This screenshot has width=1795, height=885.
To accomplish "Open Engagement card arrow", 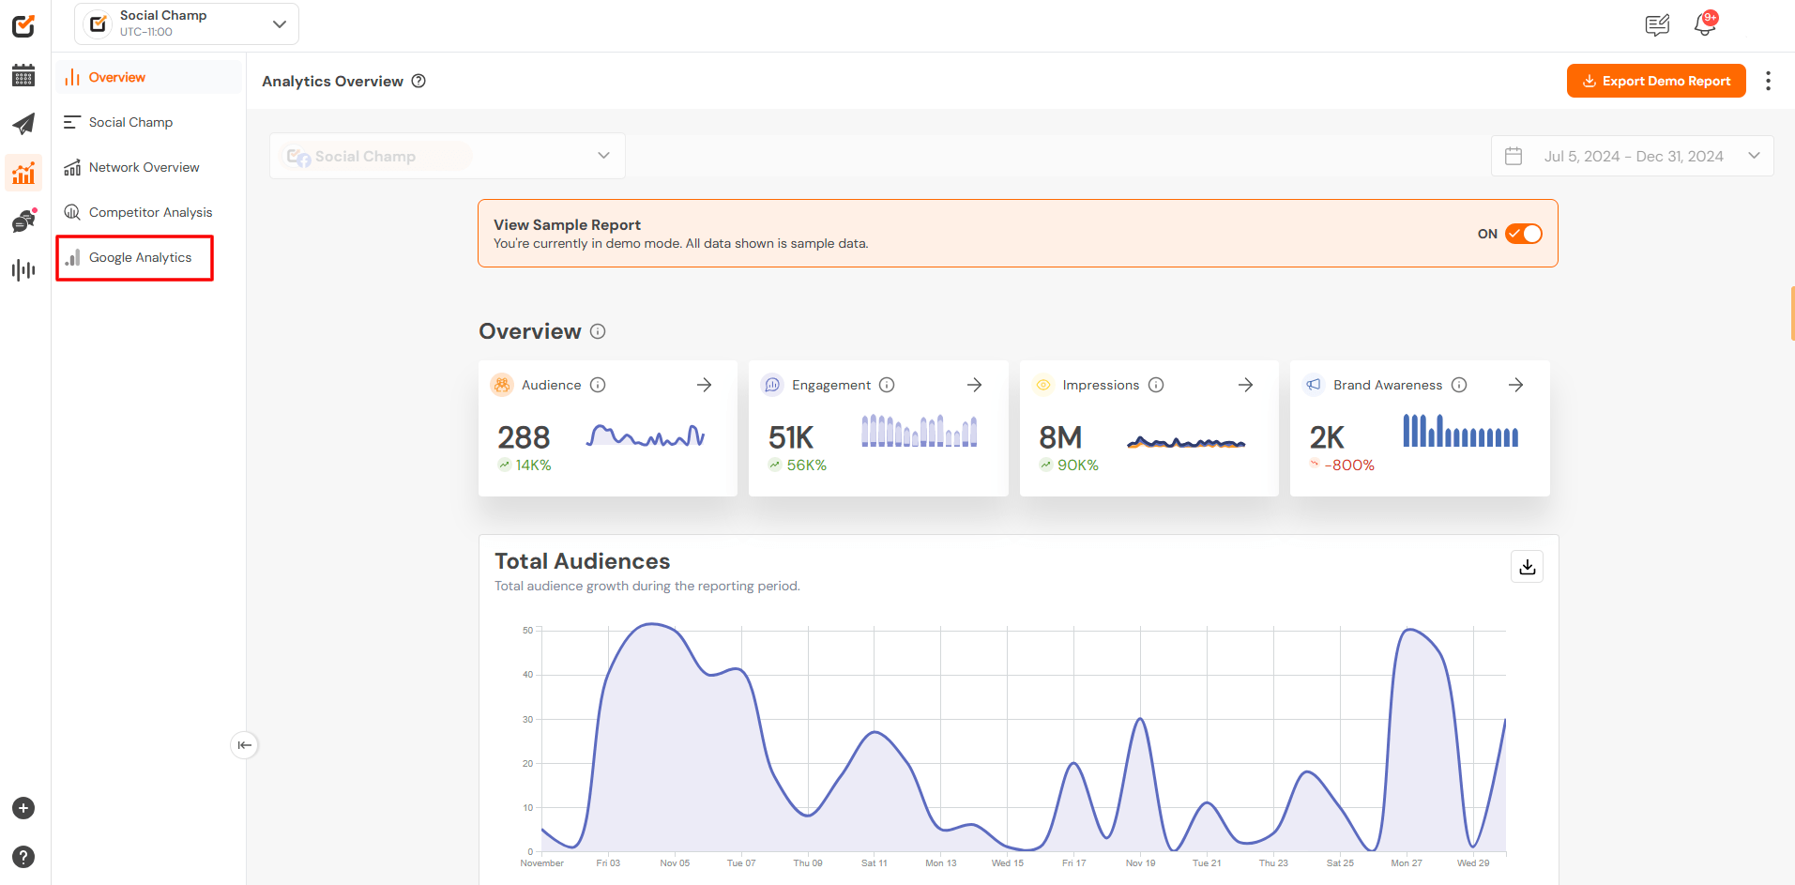I will pyautogui.click(x=975, y=385).
